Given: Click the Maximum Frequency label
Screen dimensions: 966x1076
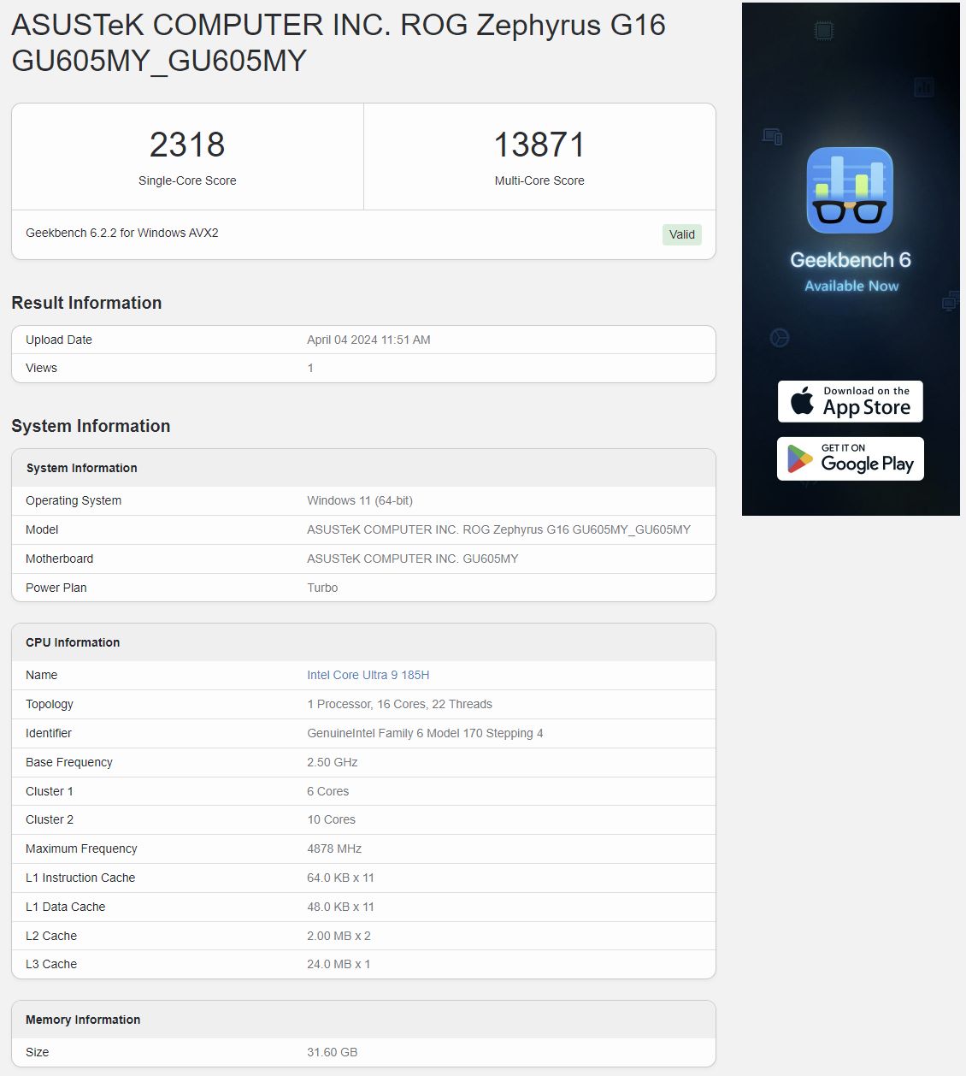Looking at the screenshot, I should 81,848.
